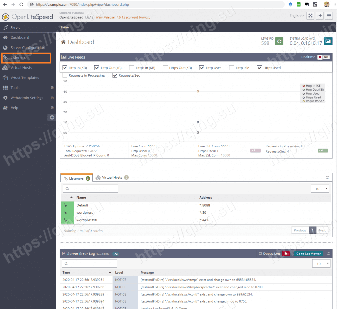Focus the Listeners search field
Viewport: 337px width, 309px height.
pos(94,189)
